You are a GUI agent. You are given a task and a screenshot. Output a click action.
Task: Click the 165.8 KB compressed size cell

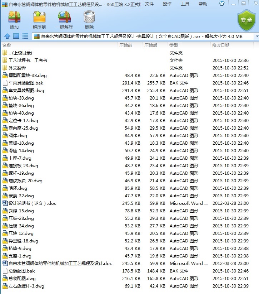click(x=156, y=279)
